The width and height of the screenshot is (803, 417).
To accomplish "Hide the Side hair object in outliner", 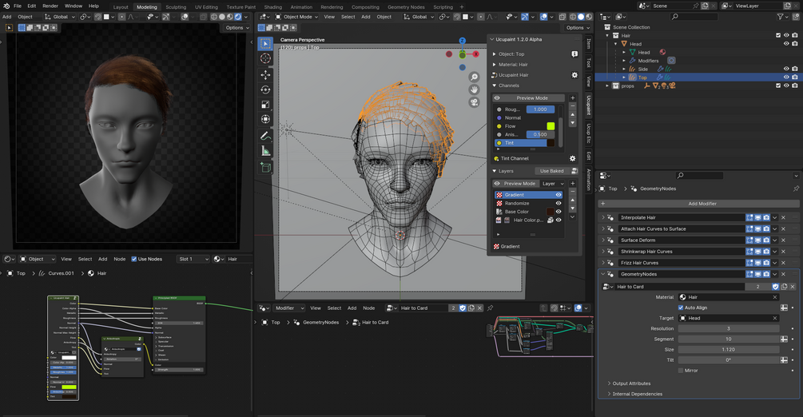I will point(785,69).
